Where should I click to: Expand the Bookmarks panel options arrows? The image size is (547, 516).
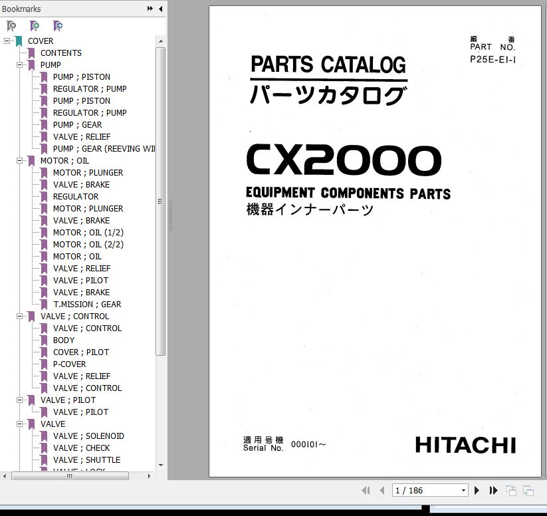point(150,9)
